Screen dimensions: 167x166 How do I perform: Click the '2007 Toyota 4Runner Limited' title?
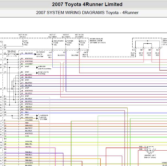pyautogui.click(x=87, y=4)
